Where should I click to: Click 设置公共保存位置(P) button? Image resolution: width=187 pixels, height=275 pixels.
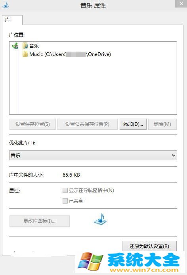[88, 124]
